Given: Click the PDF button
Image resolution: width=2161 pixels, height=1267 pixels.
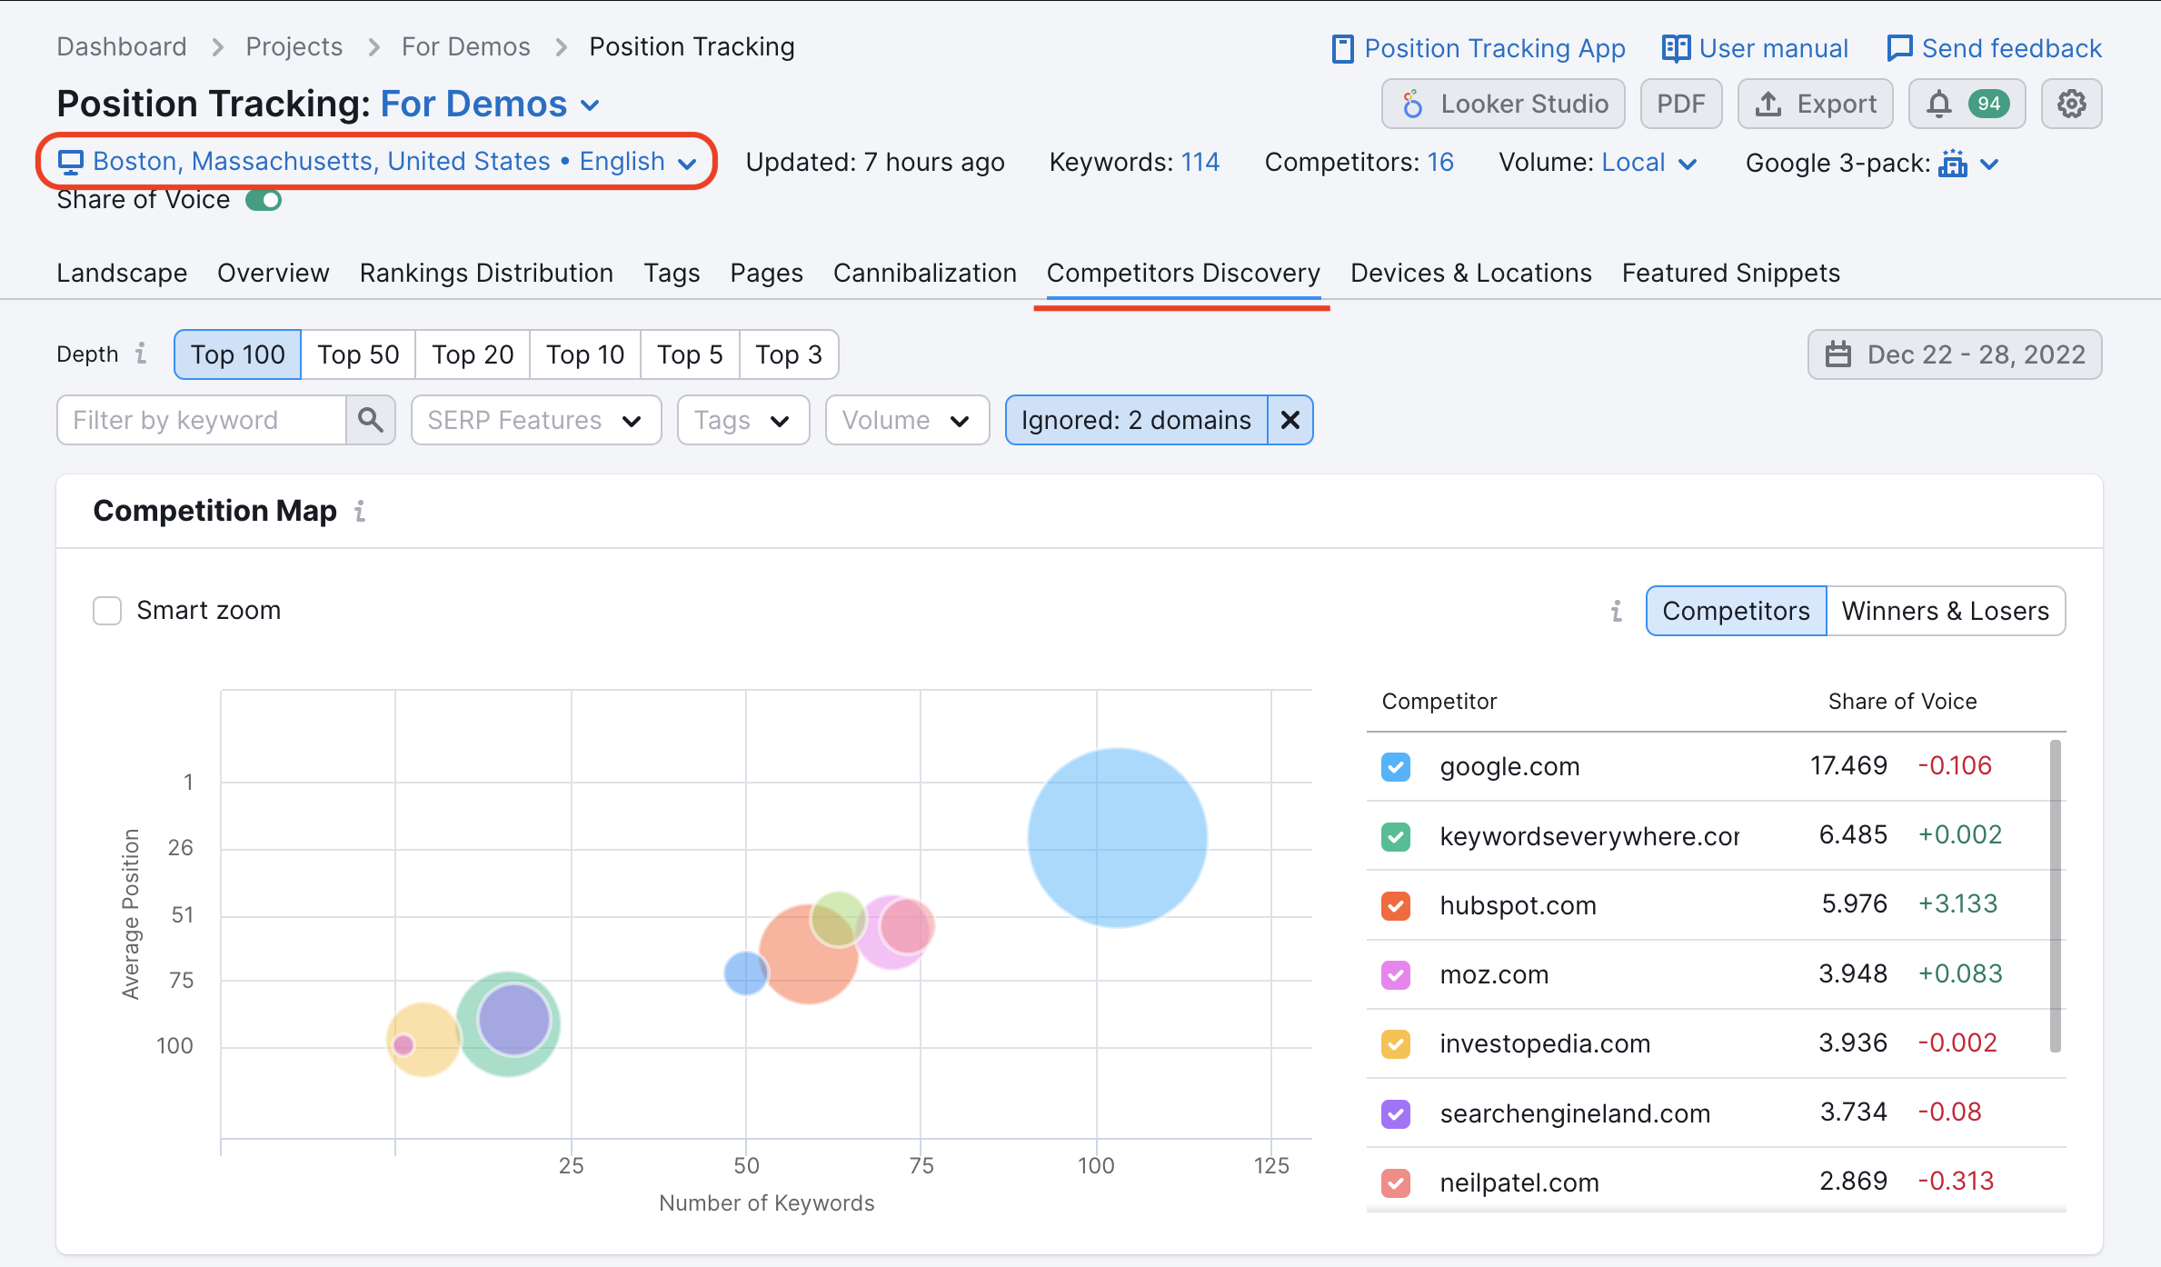Looking at the screenshot, I should [1680, 104].
